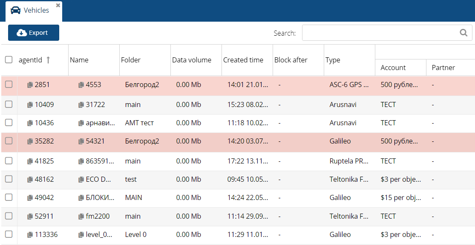This screenshot has height=245, width=475.
Task: Copy agentId 35282 using its icon
Action: click(x=30, y=141)
